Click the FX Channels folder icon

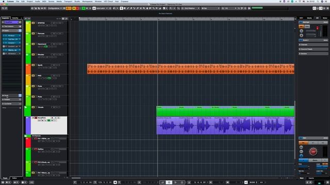[x=25, y=136]
